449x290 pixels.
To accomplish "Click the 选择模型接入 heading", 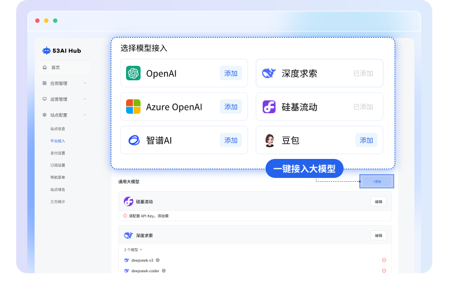I will tap(144, 48).
